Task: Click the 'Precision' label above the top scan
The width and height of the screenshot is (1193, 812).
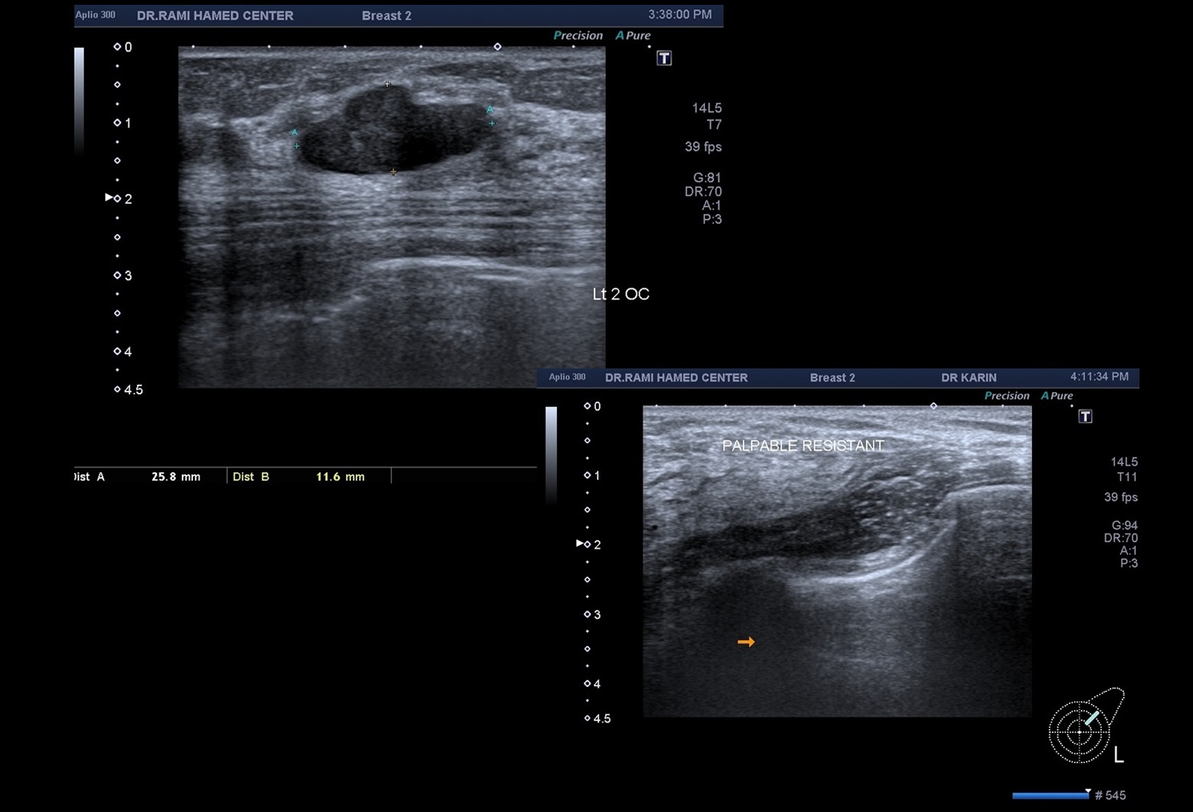Action: (578, 35)
